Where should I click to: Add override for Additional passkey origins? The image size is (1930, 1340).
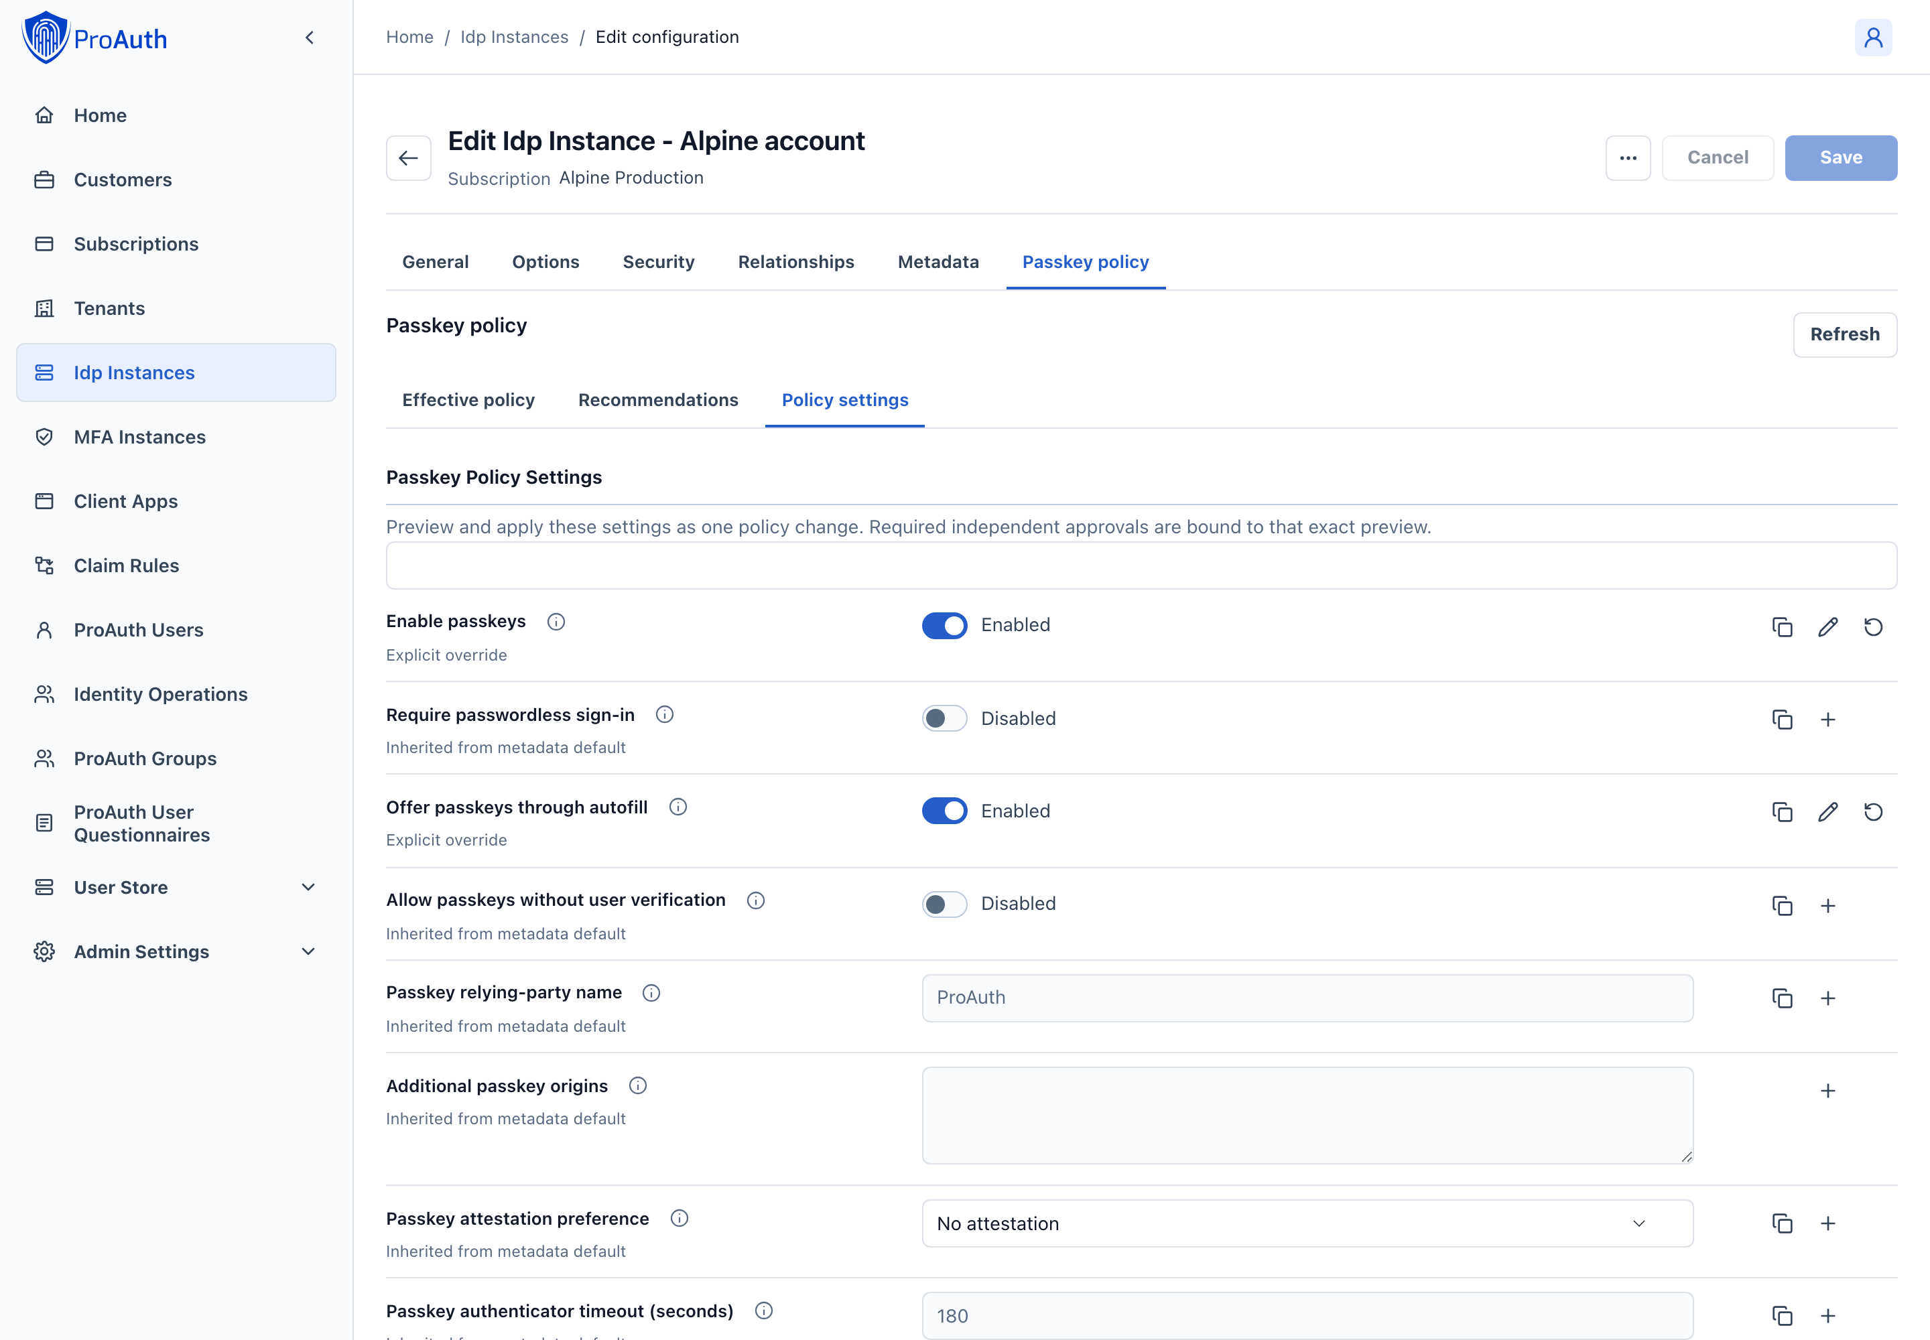click(1827, 1091)
